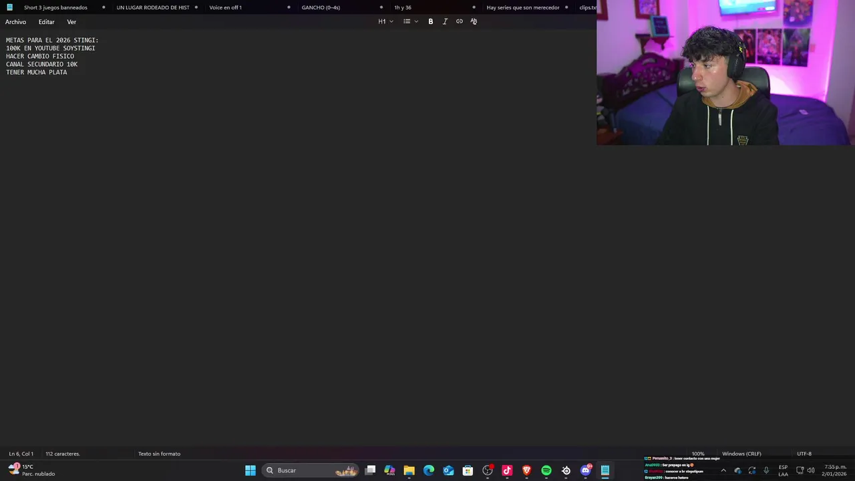Viewport: 855px width, 481px height.
Task: Click the 'CANAL SECUNDARIO 10K' line
Action: pyautogui.click(x=41, y=64)
